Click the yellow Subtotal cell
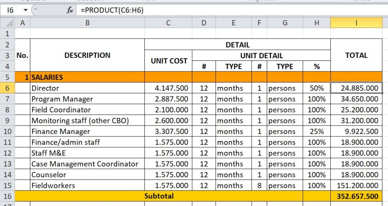This screenshot has height=206, width=388. tap(159, 196)
